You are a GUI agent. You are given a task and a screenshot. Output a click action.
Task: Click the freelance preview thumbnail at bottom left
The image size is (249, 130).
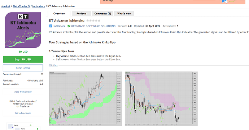pyautogui.click(x=23, y=126)
